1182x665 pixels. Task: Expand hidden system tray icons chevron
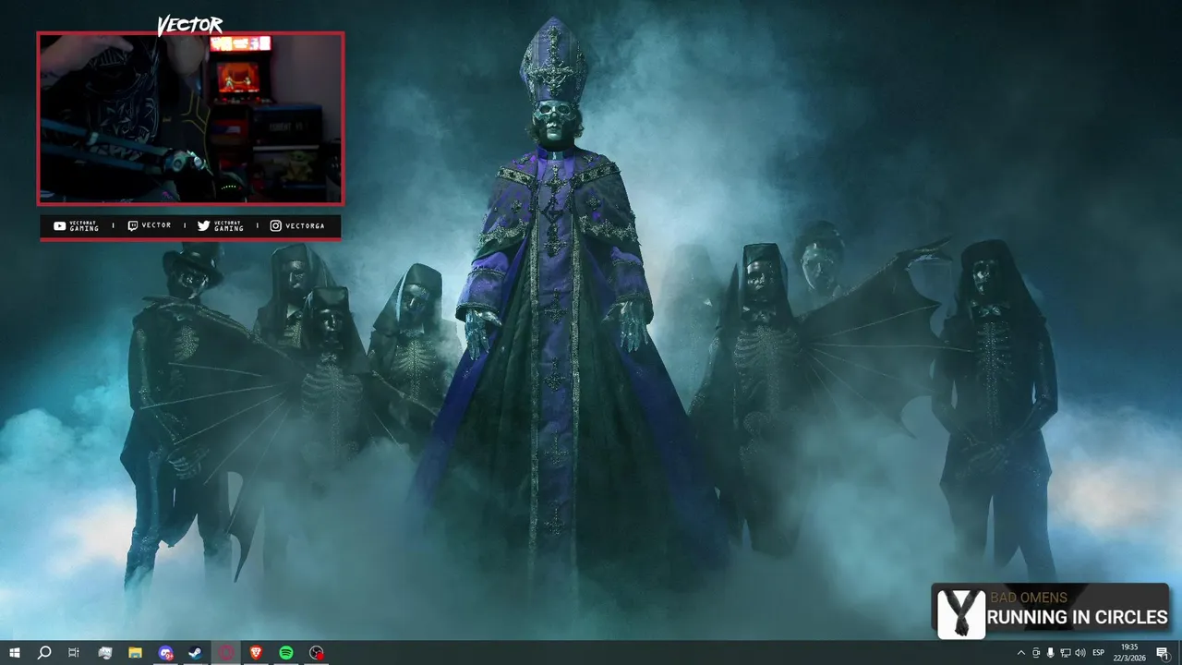click(1021, 653)
